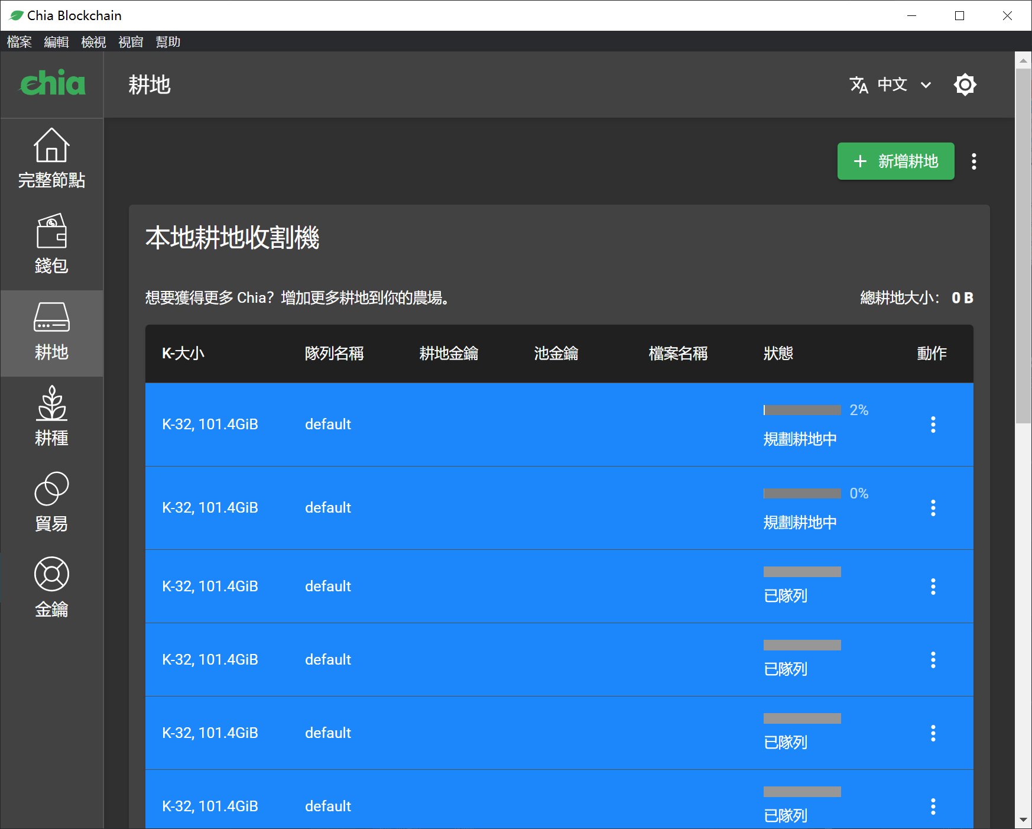The height and width of the screenshot is (829, 1032).
Task: Click the vertical scrollbar thumb
Action: coord(1023,246)
